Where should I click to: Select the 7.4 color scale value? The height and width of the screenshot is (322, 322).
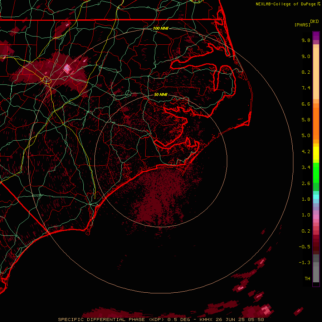pos(306,88)
